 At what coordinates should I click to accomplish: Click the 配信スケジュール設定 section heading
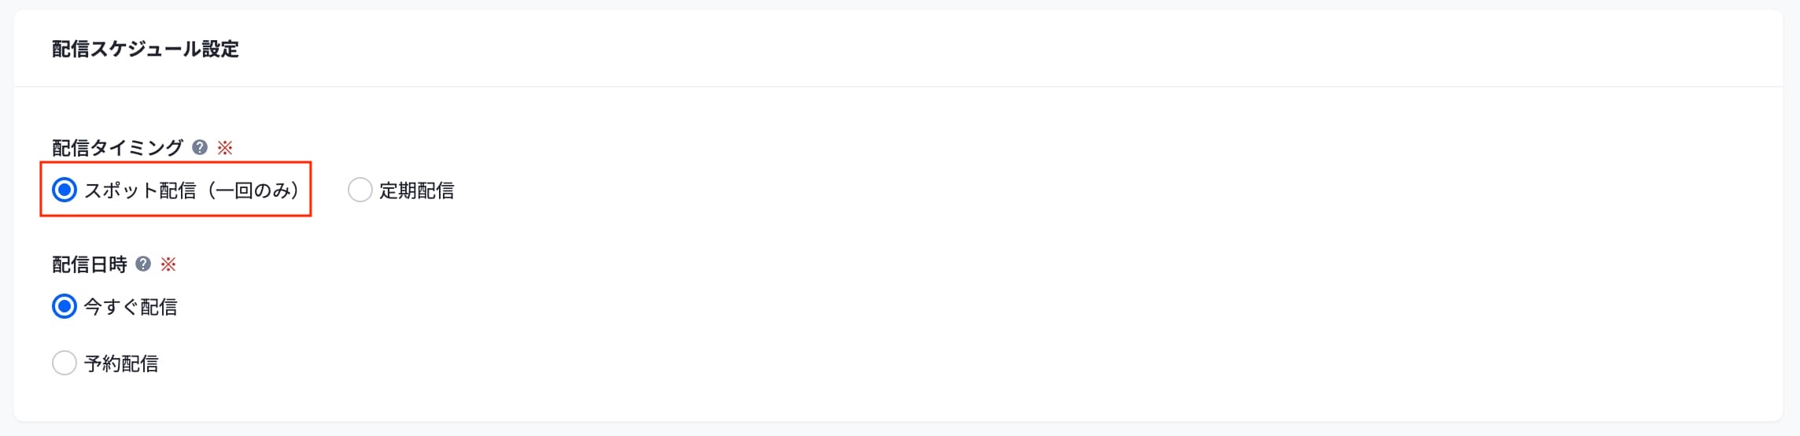point(146,49)
